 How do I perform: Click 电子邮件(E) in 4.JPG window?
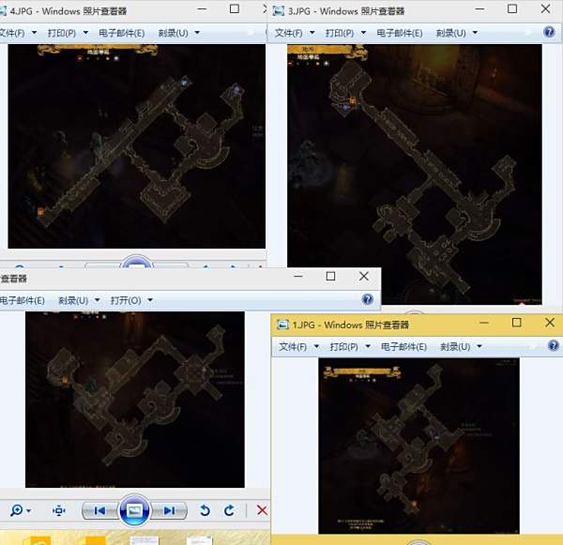tap(121, 33)
